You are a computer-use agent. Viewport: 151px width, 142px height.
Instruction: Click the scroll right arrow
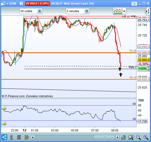(117, 137)
